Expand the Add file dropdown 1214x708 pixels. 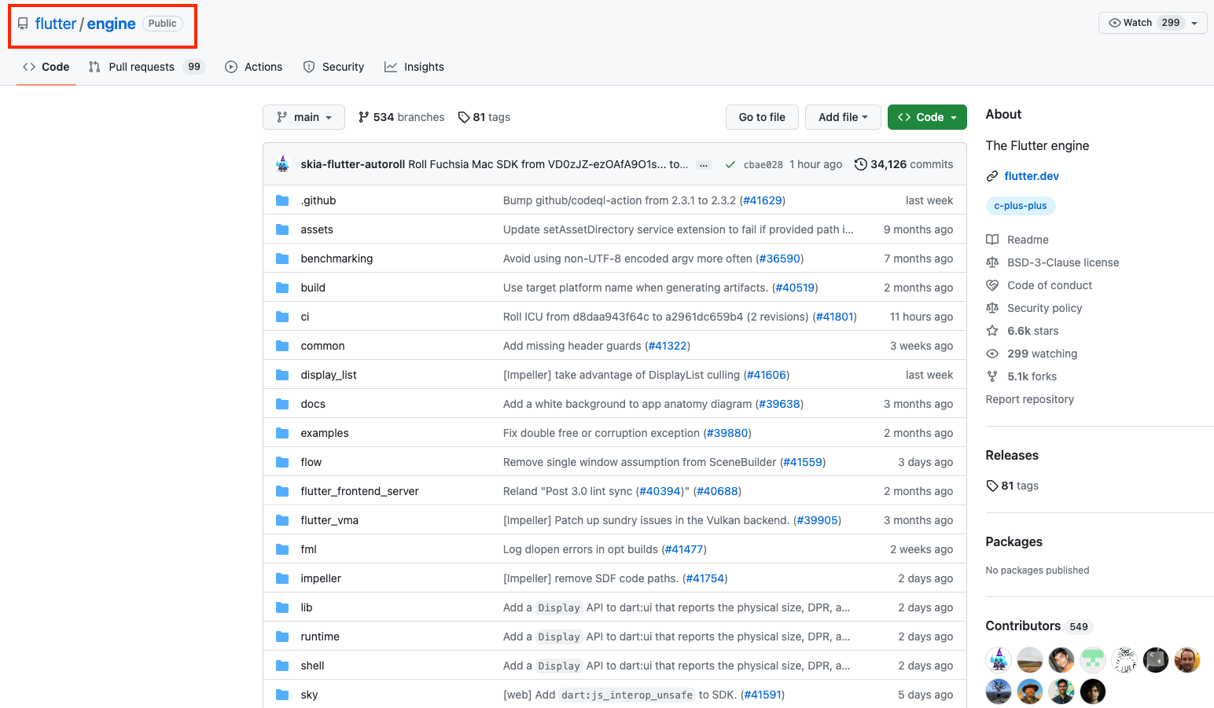(843, 116)
